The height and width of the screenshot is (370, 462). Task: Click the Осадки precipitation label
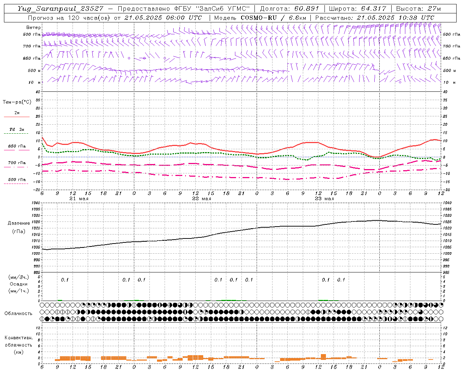click(x=19, y=284)
